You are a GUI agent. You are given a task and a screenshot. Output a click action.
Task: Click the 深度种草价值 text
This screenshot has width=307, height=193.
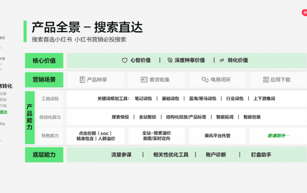point(190,61)
